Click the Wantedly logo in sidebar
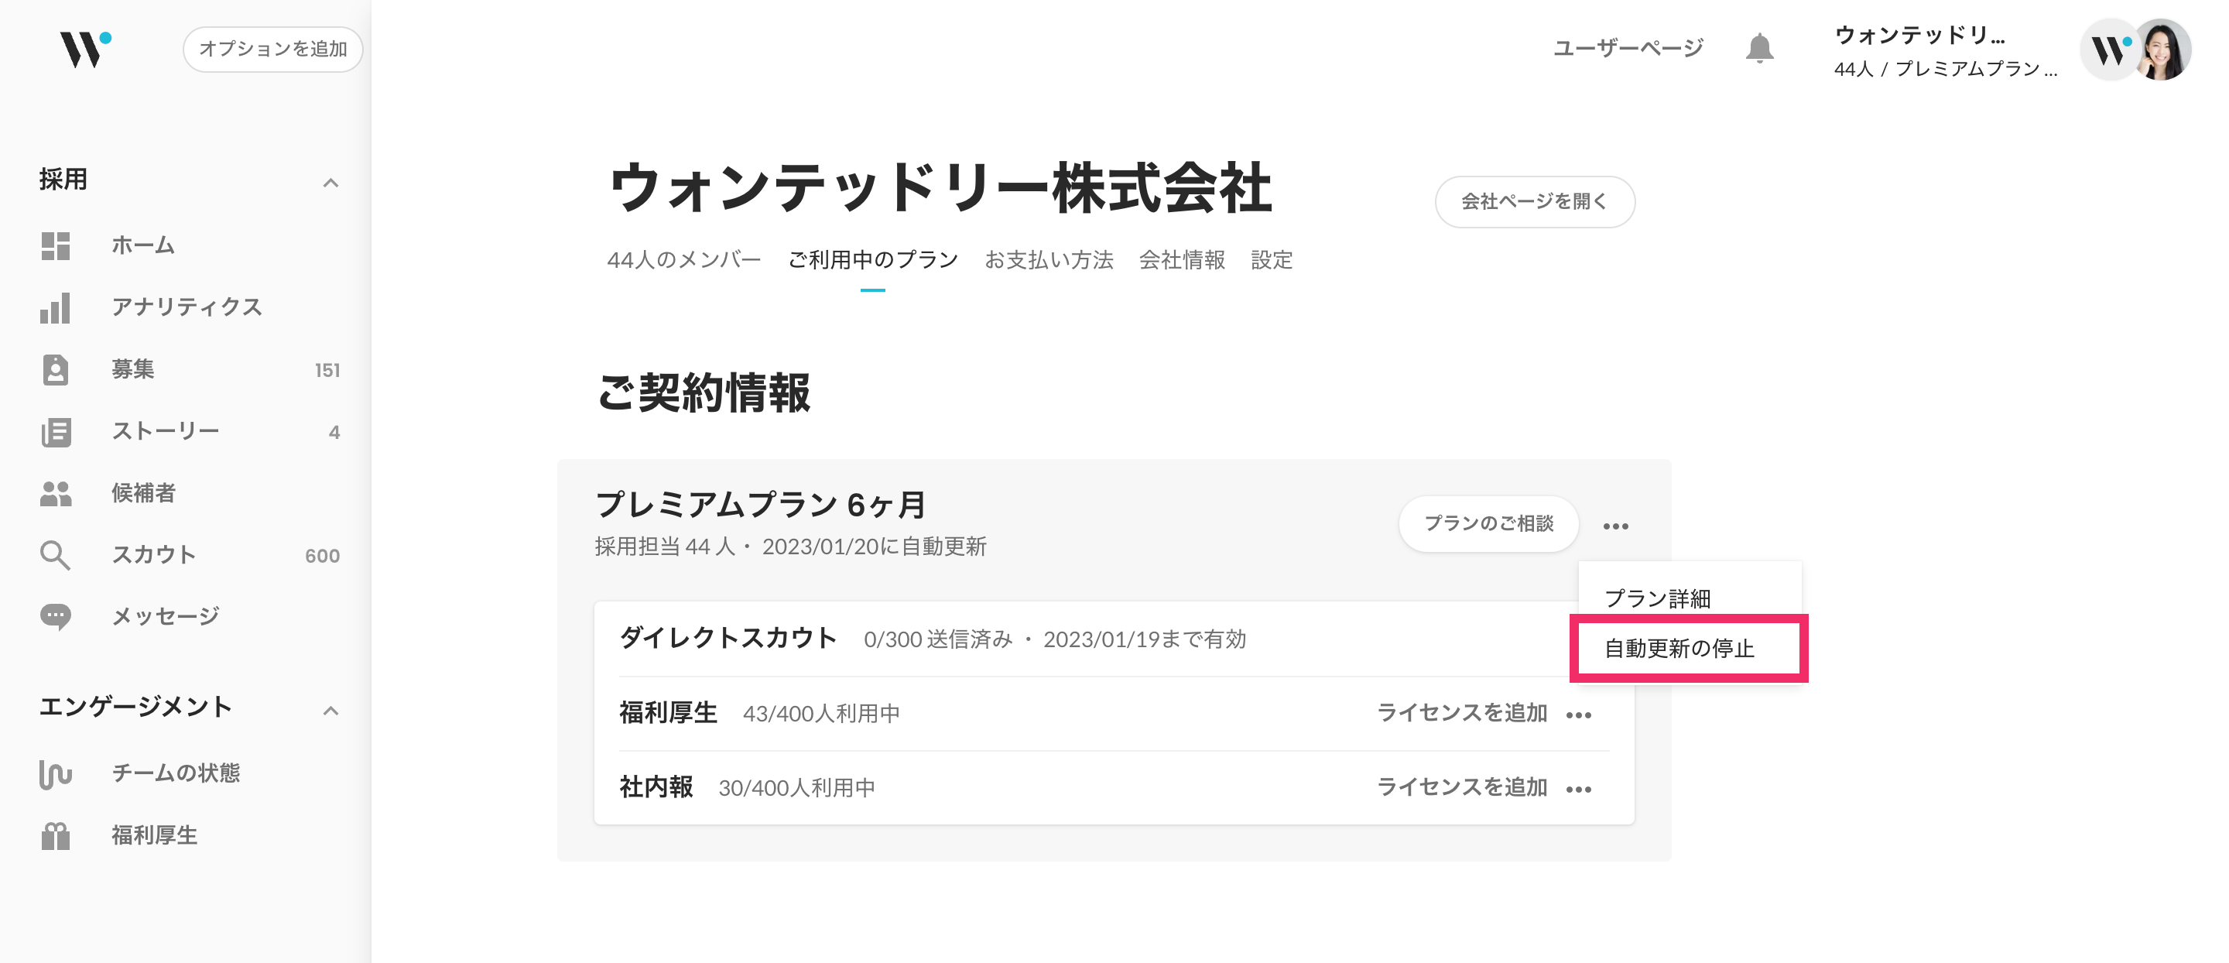Screen dimensions: 2229x963 85,49
